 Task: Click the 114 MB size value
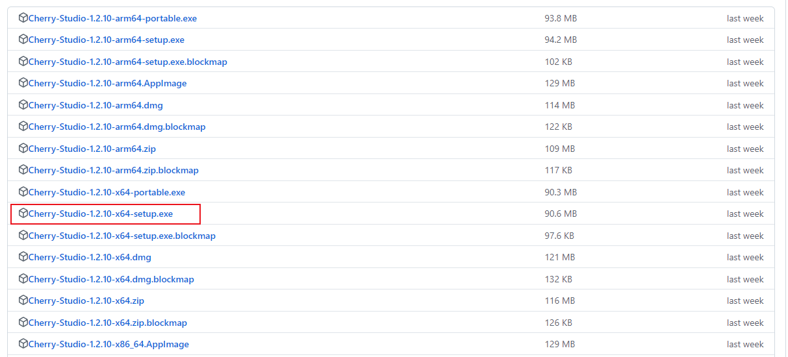pos(560,105)
